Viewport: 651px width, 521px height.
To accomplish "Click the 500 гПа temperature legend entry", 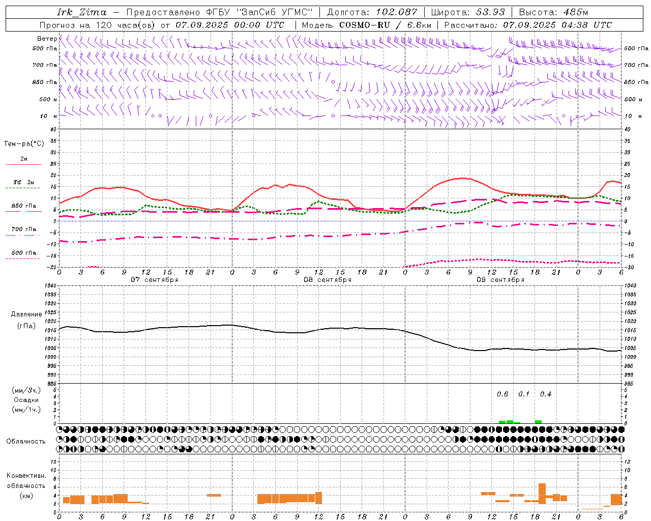I will click(x=24, y=253).
